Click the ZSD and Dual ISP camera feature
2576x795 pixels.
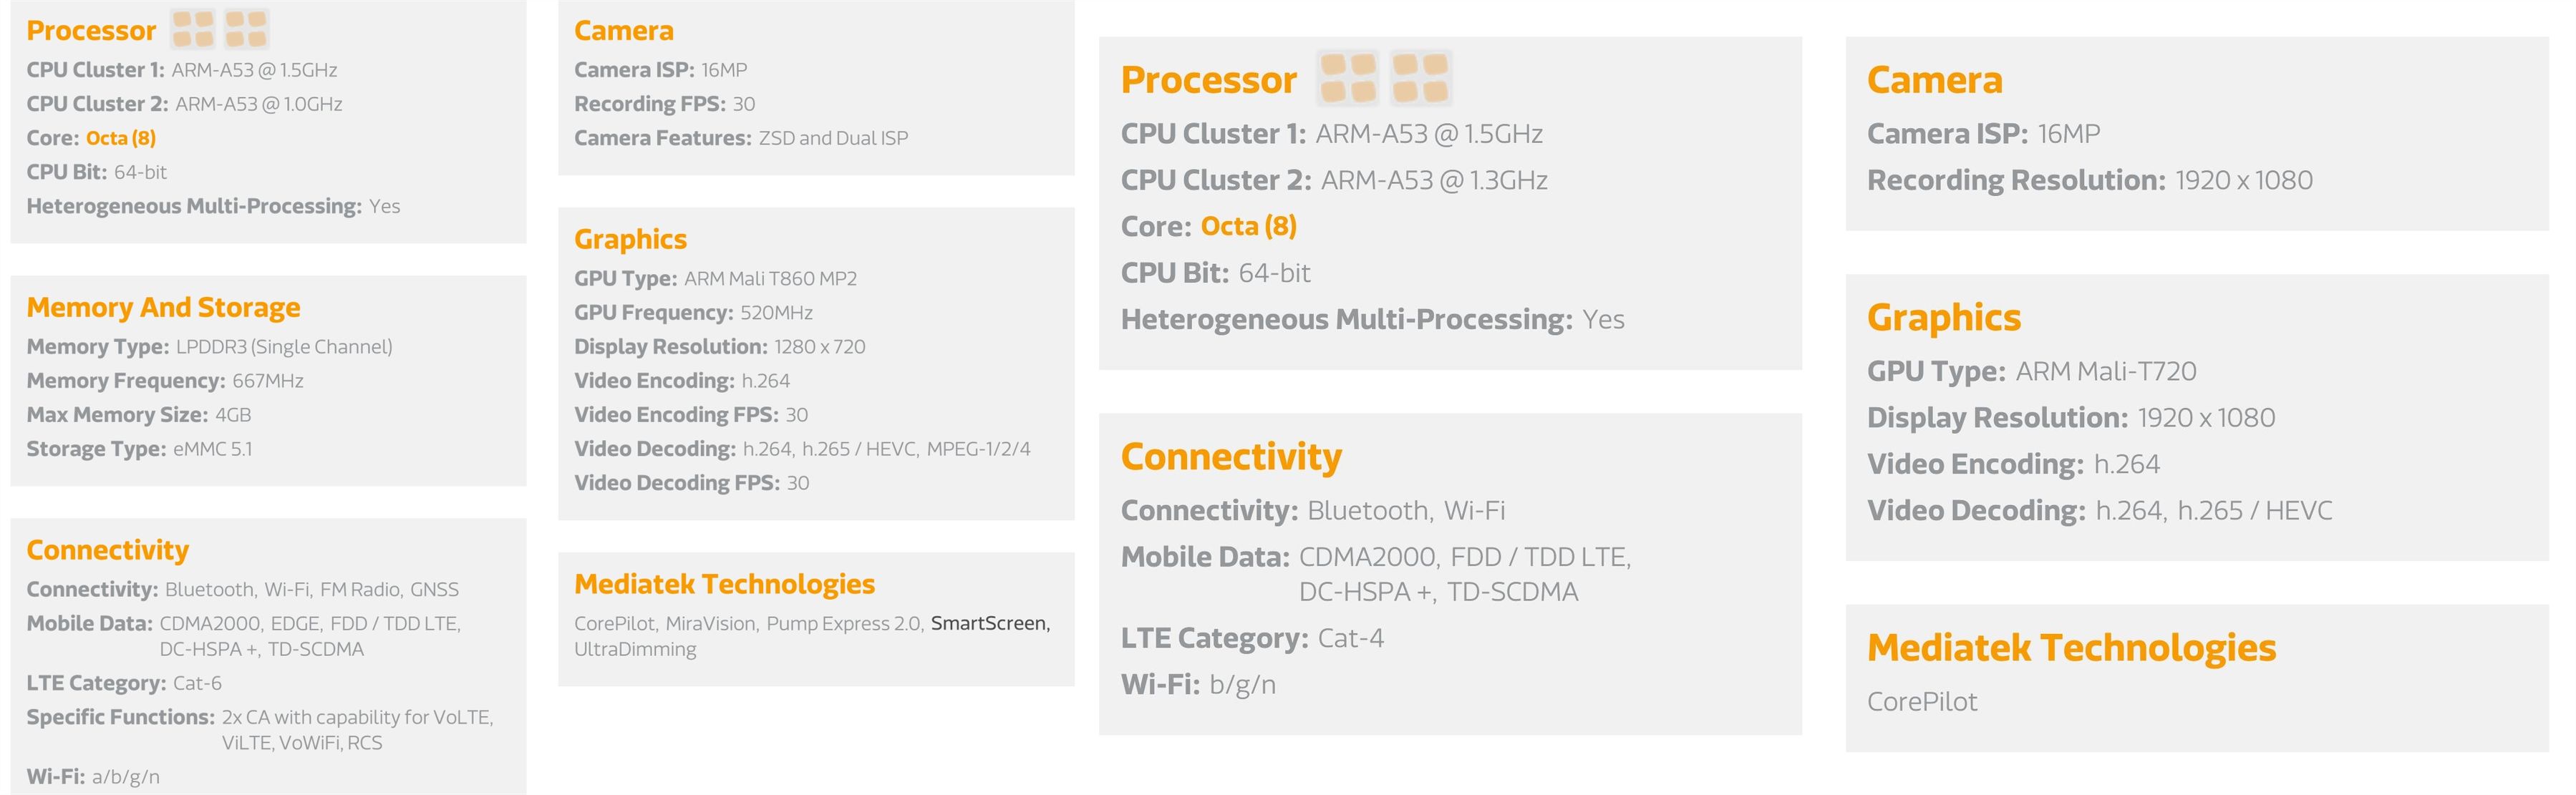point(833,138)
